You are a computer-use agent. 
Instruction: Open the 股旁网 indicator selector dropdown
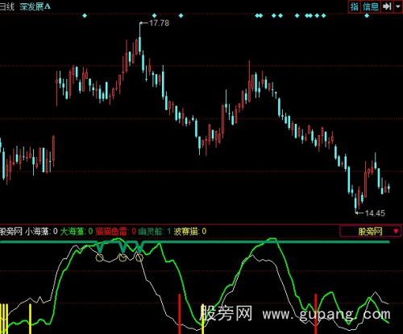(371, 231)
